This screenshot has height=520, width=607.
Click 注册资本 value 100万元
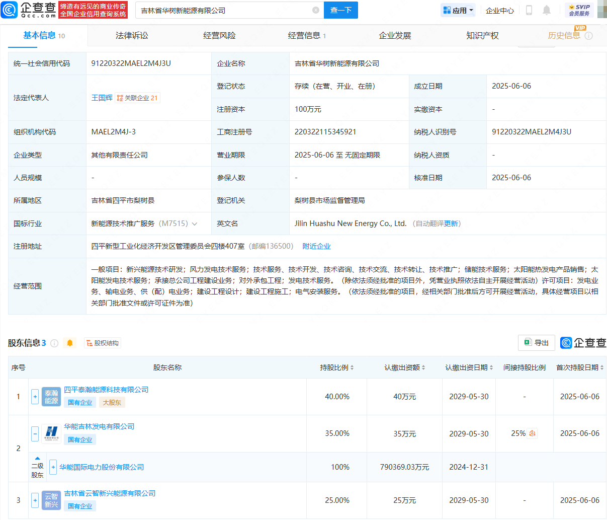(308, 109)
